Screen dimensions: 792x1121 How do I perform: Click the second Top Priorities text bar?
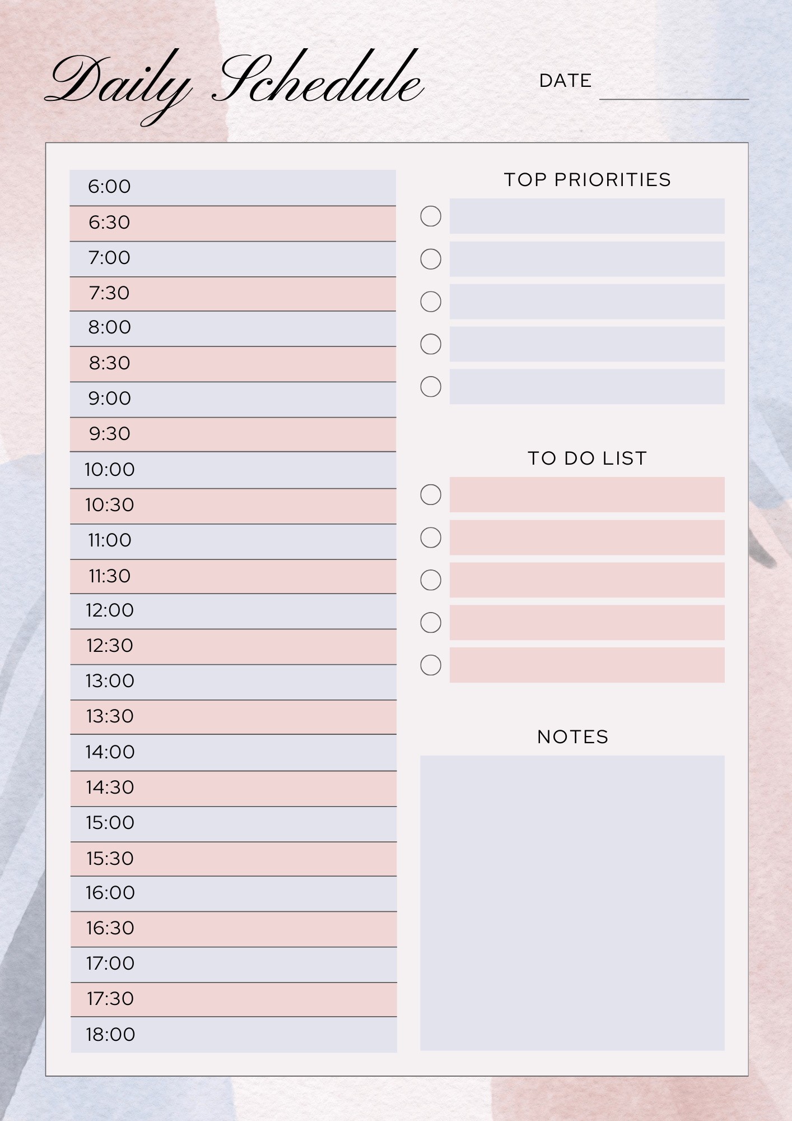(587, 259)
